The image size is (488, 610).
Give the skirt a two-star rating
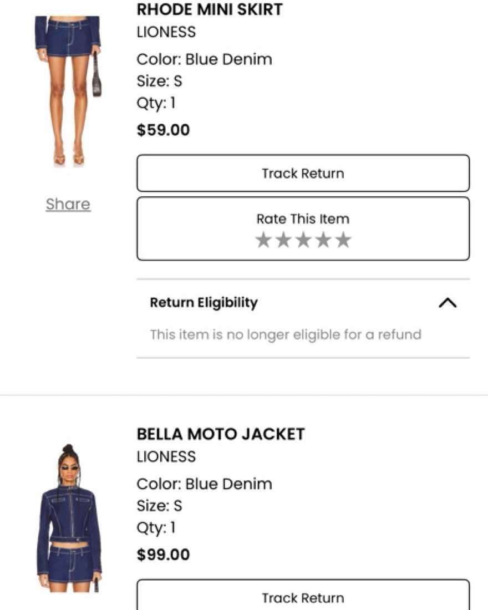(283, 240)
